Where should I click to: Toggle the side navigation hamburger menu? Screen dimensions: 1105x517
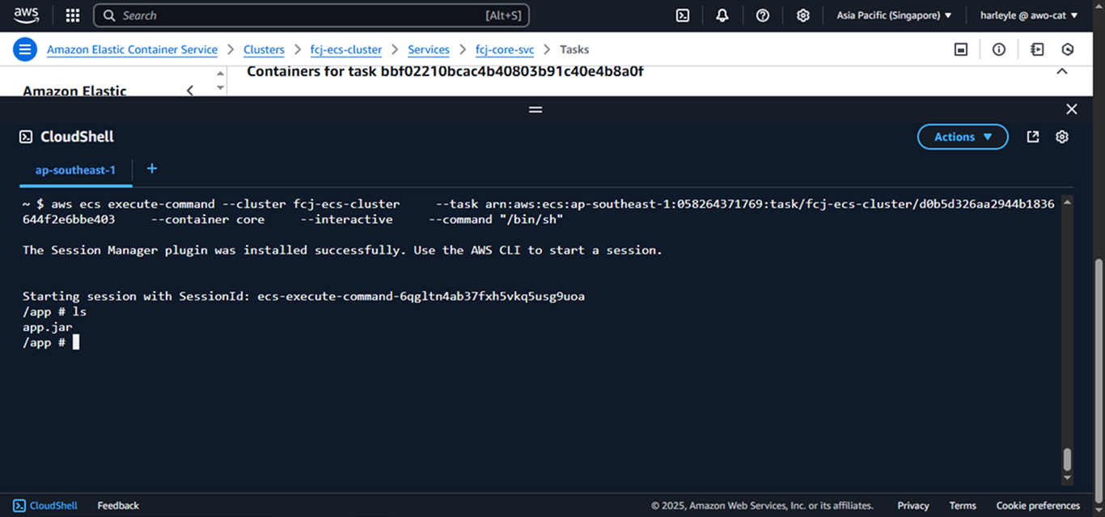(x=25, y=49)
